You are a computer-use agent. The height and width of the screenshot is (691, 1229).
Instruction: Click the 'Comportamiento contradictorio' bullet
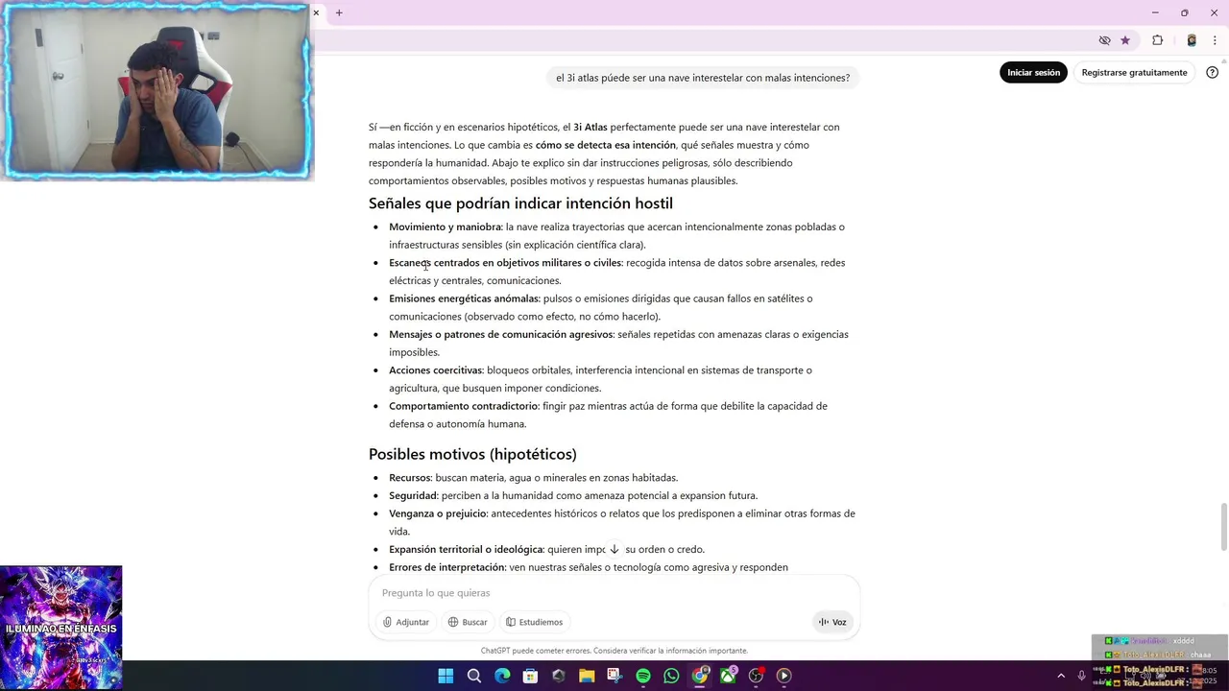click(x=608, y=415)
